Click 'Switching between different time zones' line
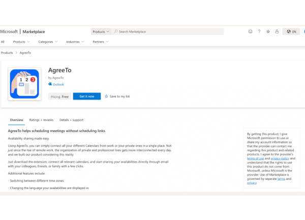Image resolution: width=305 pixels, height=220 pixels. click(37, 180)
